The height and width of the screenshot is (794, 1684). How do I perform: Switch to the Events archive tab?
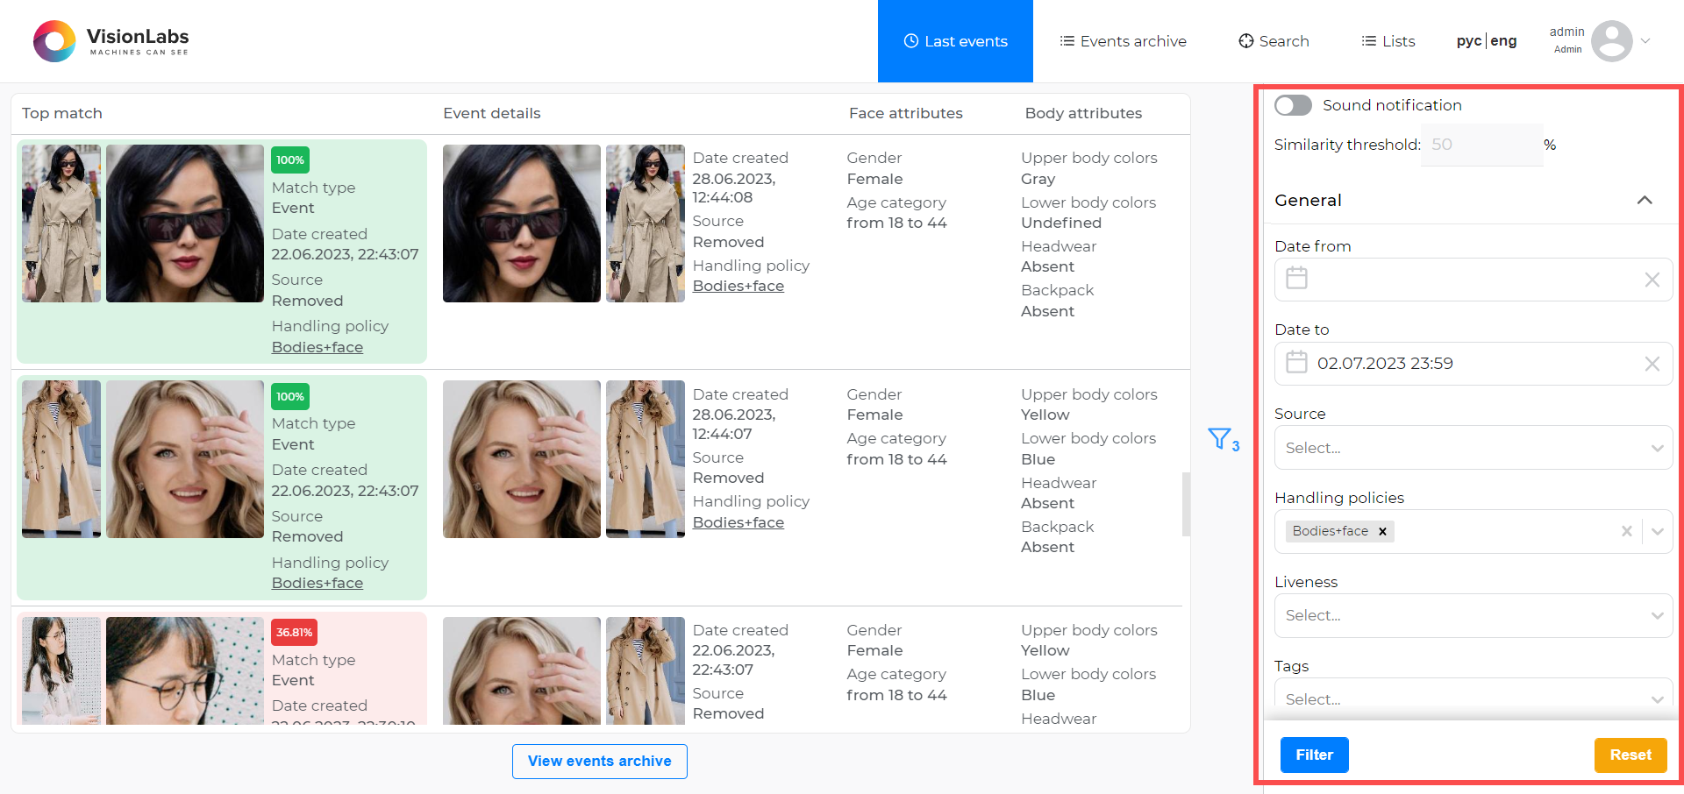pos(1123,40)
